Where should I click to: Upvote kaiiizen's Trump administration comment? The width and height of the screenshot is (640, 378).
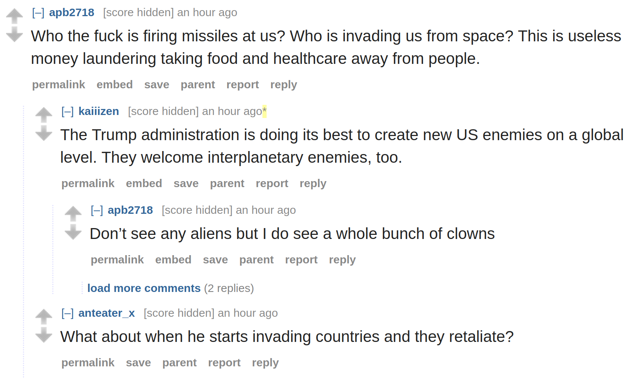[44, 115]
